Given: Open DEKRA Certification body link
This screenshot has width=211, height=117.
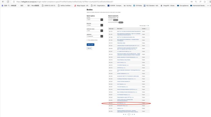Looking at the screenshot, I should 123,74.
